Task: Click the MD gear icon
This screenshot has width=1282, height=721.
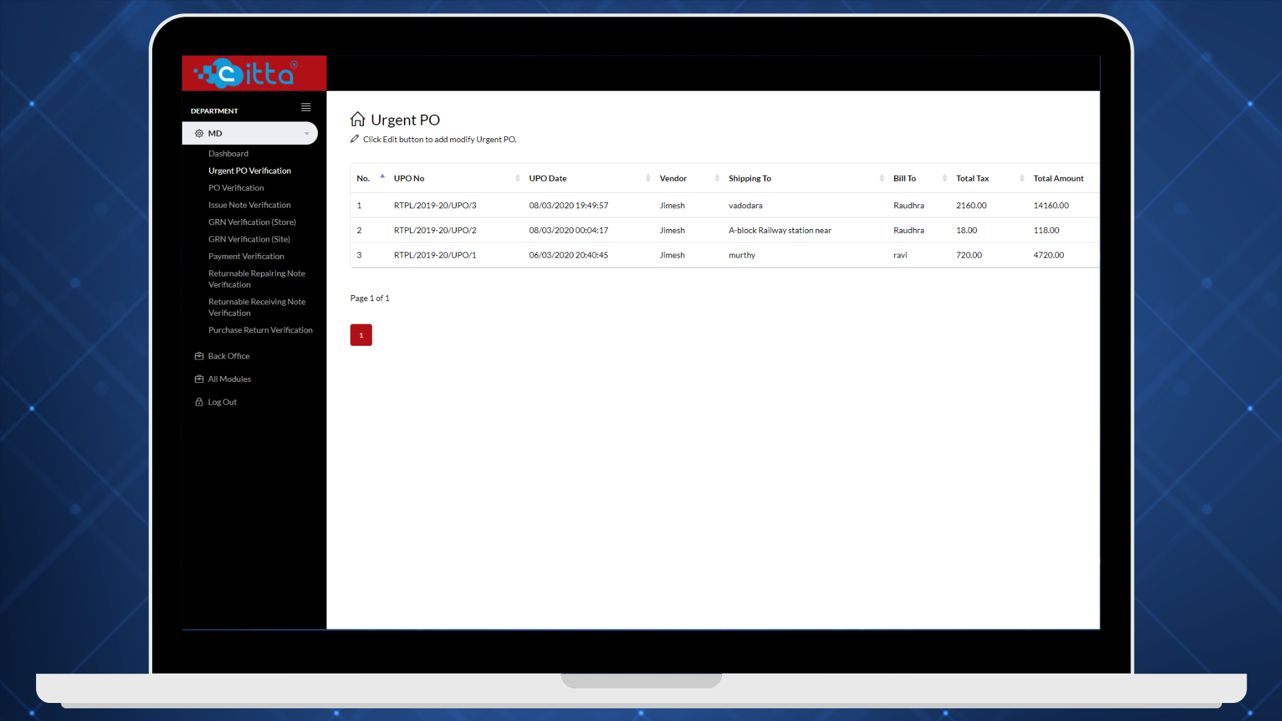Action: pos(199,134)
